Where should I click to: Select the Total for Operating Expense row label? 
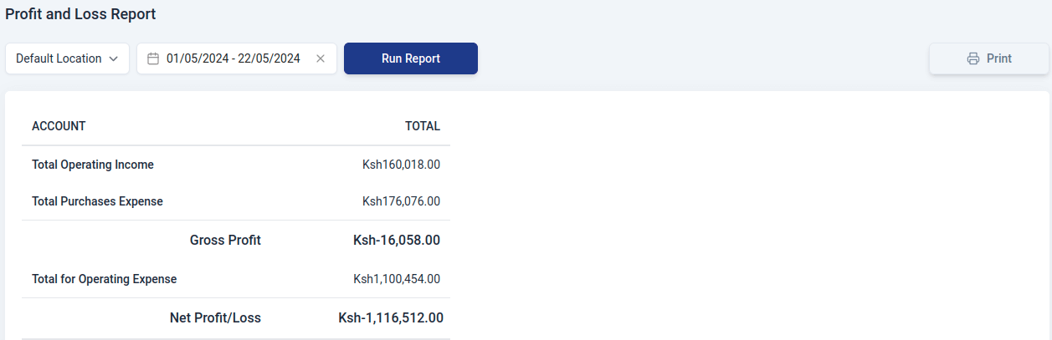(x=105, y=279)
